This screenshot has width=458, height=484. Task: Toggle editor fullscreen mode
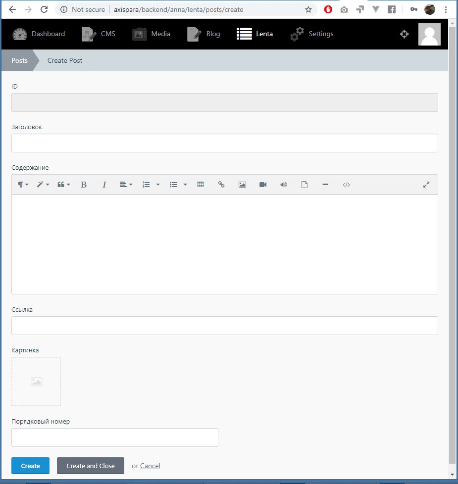[x=426, y=185]
